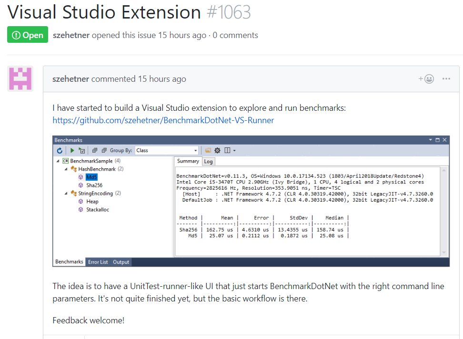Select the Stackalloc benchmark item
The image size is (463, 339).
pos(98,210)
